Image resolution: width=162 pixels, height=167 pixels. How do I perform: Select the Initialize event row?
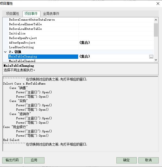pos(78,33)
